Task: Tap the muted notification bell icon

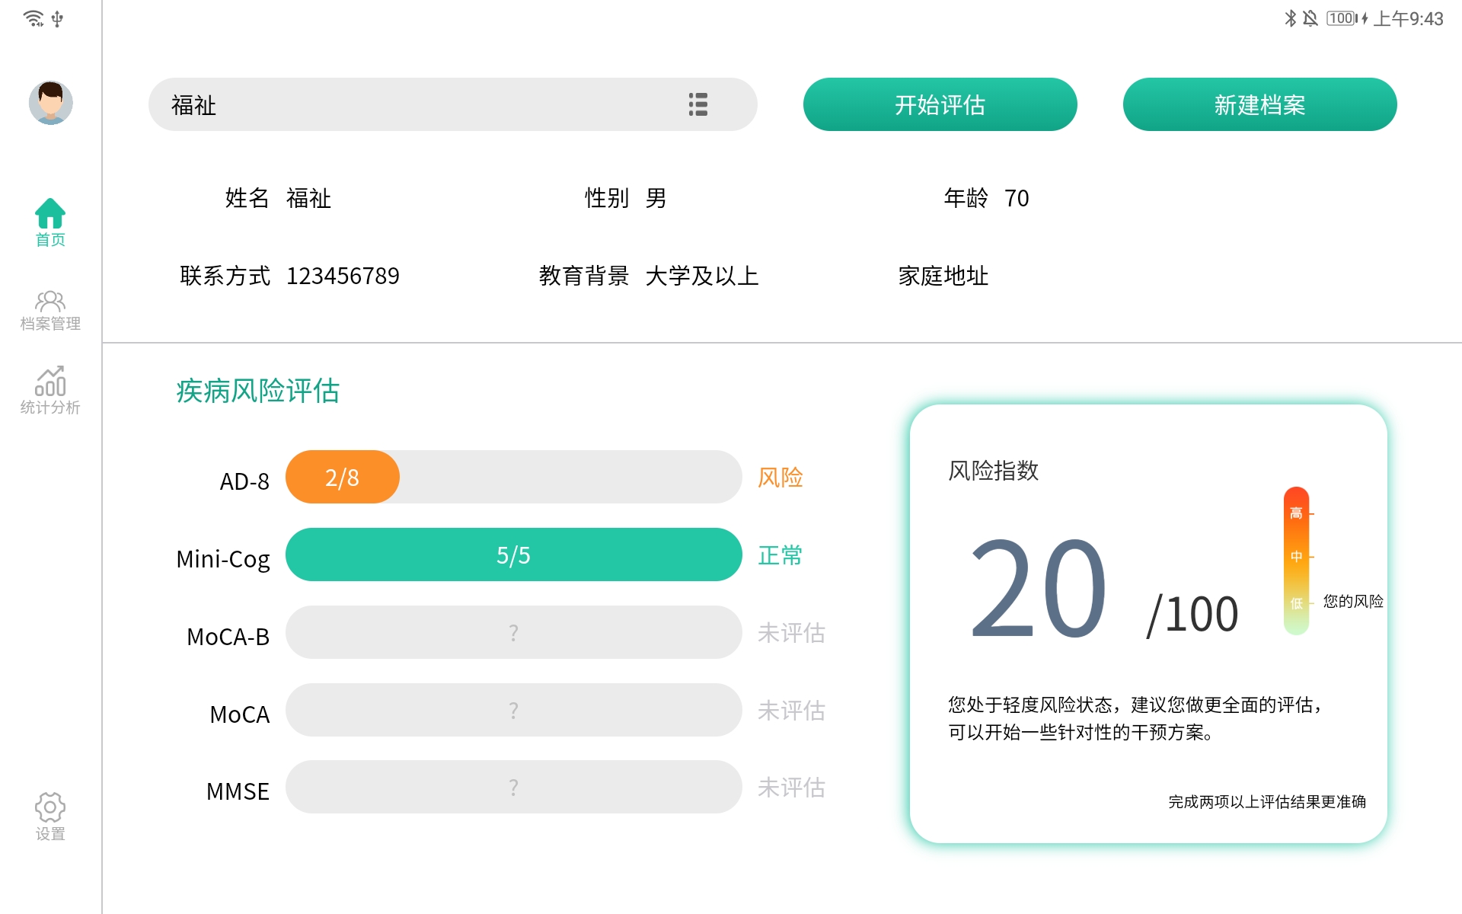Action: click(1310, 18)
